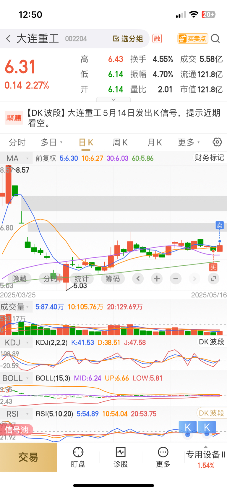The width and height of the screenshot is (227, 492).
Task: Open stock search with the magnifier icon
Action: (x=215, y=38)
